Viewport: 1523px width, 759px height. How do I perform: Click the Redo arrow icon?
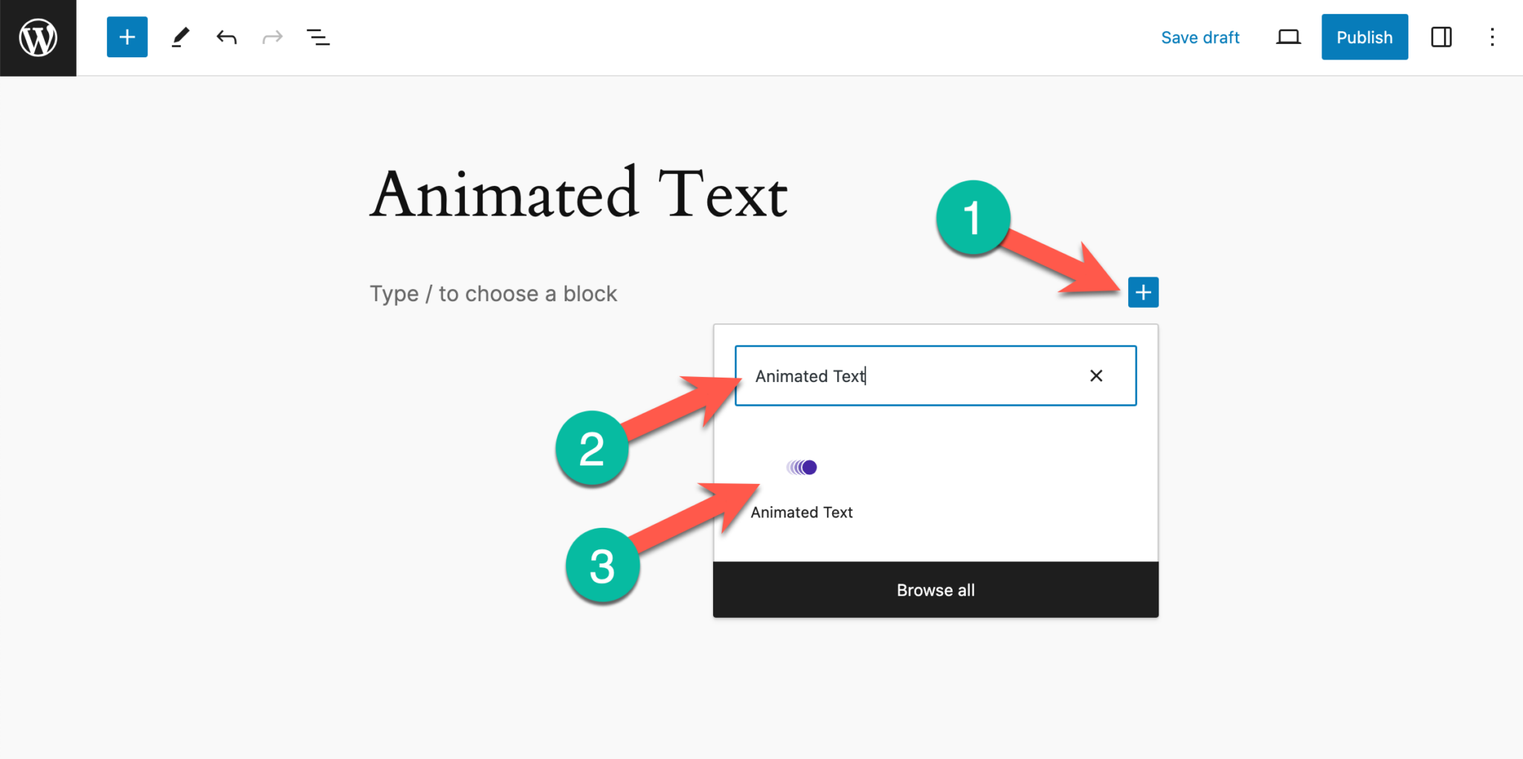[x=271, y=37]
